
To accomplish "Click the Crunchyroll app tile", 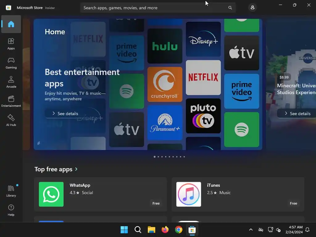I will (x=165, y=84).
